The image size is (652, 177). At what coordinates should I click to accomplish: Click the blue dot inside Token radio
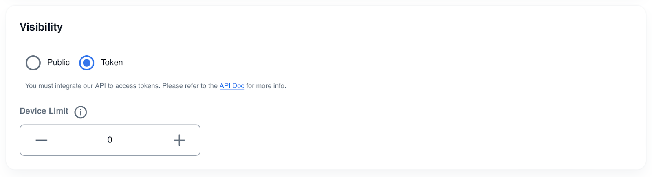86,63
